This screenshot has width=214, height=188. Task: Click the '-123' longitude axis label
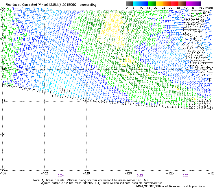[x=170, y=173]
